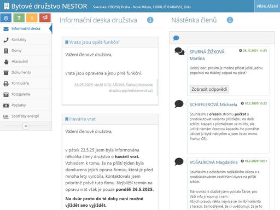The width and height of the screenshot is (280, 210).
Task: Click the timestamp 10.2.2020 14:51
Action: point(256,161)
